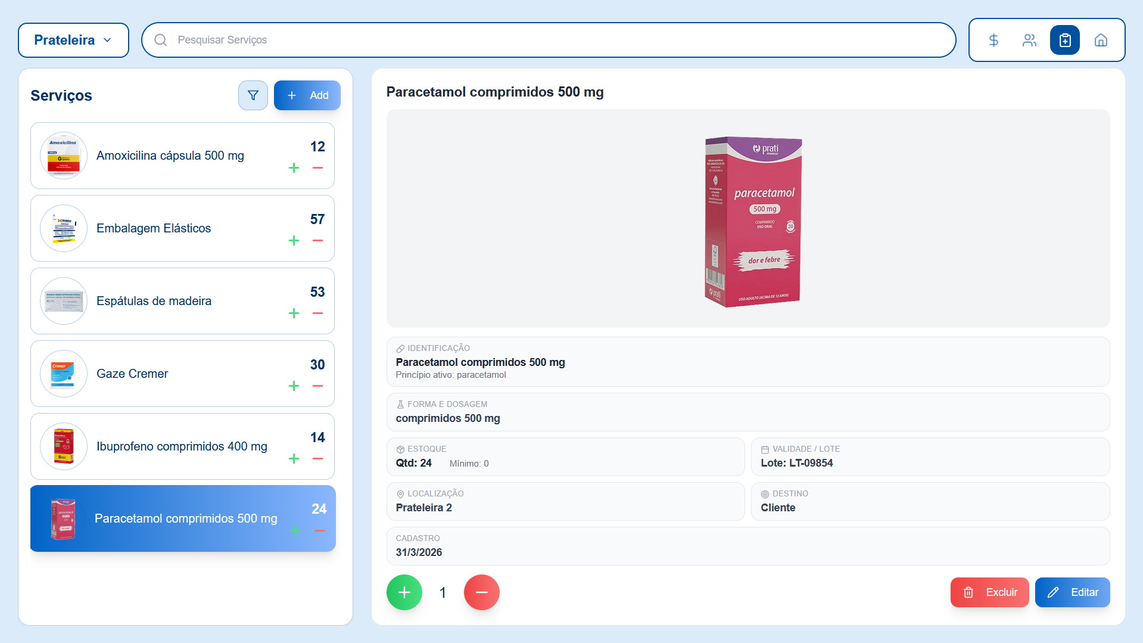Select Espátulas de madeira in list
This screenshot has height=643, width=1143.
154,301
